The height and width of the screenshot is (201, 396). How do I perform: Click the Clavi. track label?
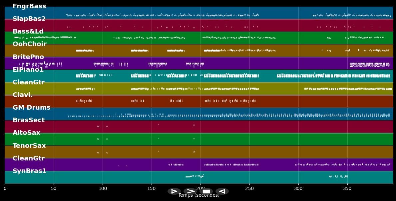pos(23,95)
